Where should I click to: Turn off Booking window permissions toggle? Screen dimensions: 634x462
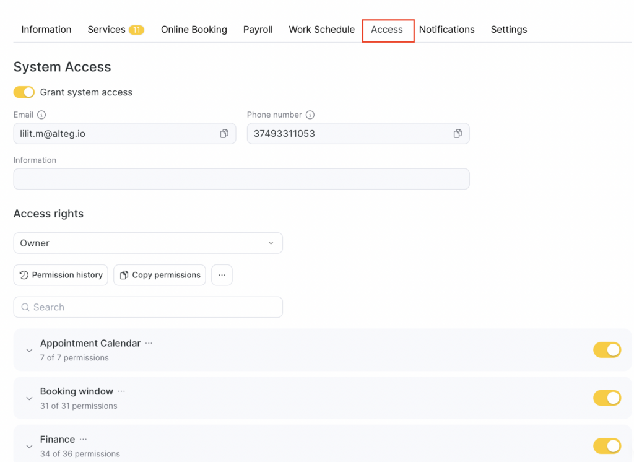click(x=607, y=398)
